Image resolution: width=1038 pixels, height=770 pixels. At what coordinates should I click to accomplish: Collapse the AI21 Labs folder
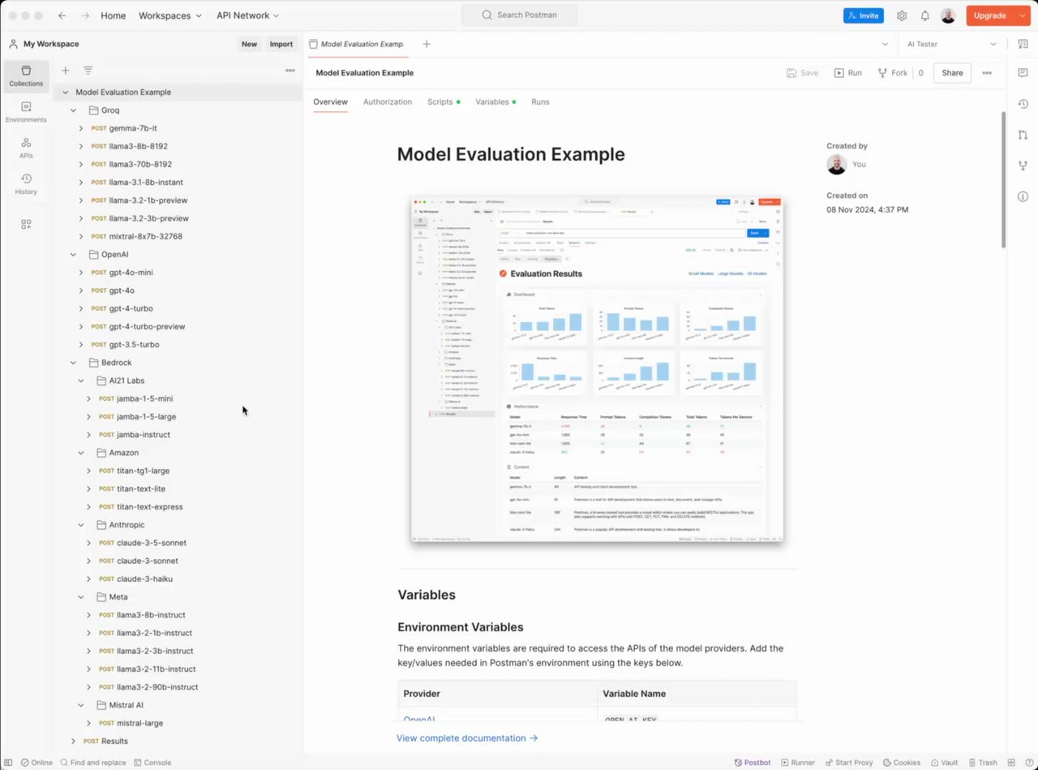point(81,381)
